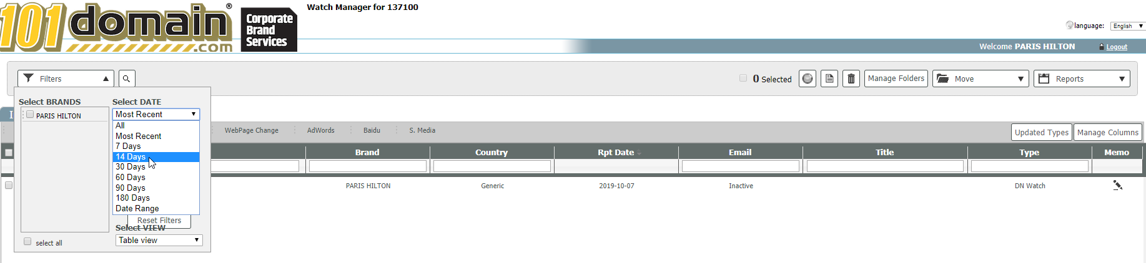The width and height of the screenshot is (1146, 263).
Task: Click the magnifier search icon button
Action: [x=126, y=79]
